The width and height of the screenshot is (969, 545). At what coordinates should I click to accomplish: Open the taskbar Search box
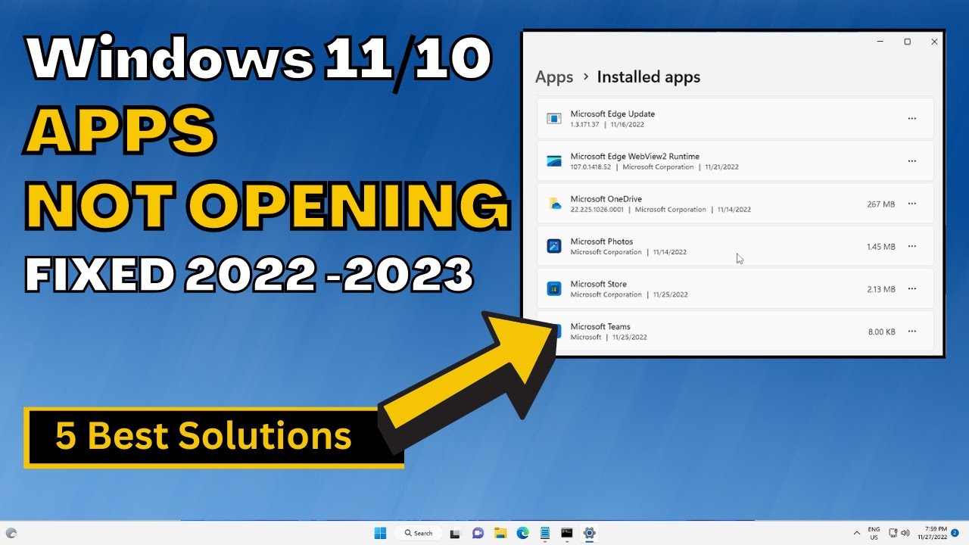click(418, 533)
